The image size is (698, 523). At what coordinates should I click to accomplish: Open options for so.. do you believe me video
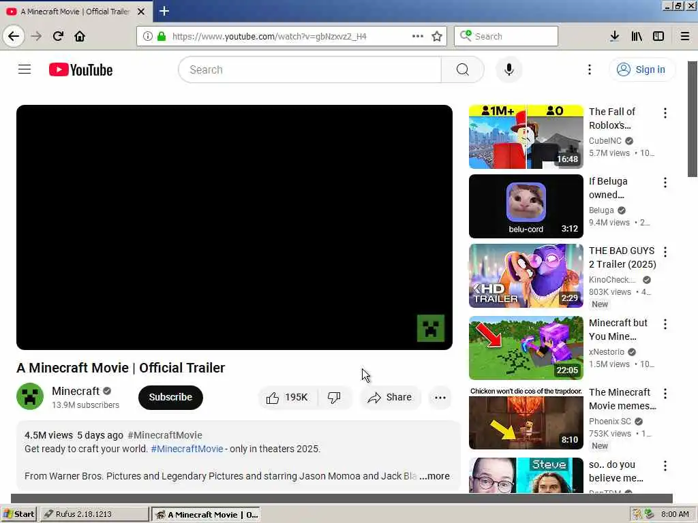pyautogui.click(x=665, y=466)
